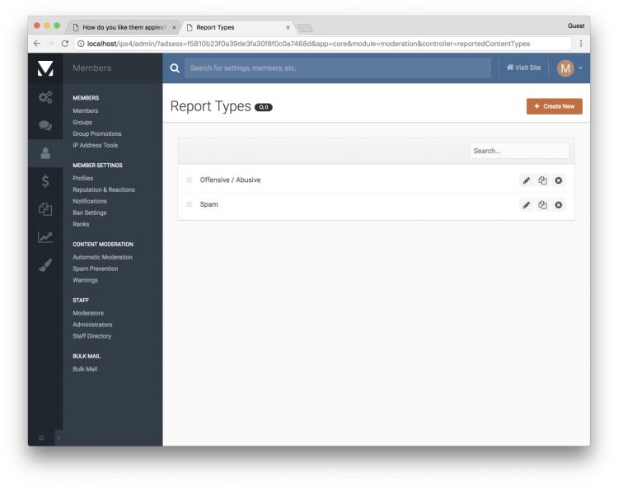
Task: Click the browser address bar URL
Action: click(308, 44)
